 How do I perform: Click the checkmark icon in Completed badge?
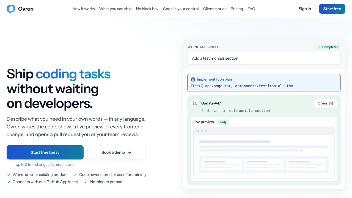319,47
